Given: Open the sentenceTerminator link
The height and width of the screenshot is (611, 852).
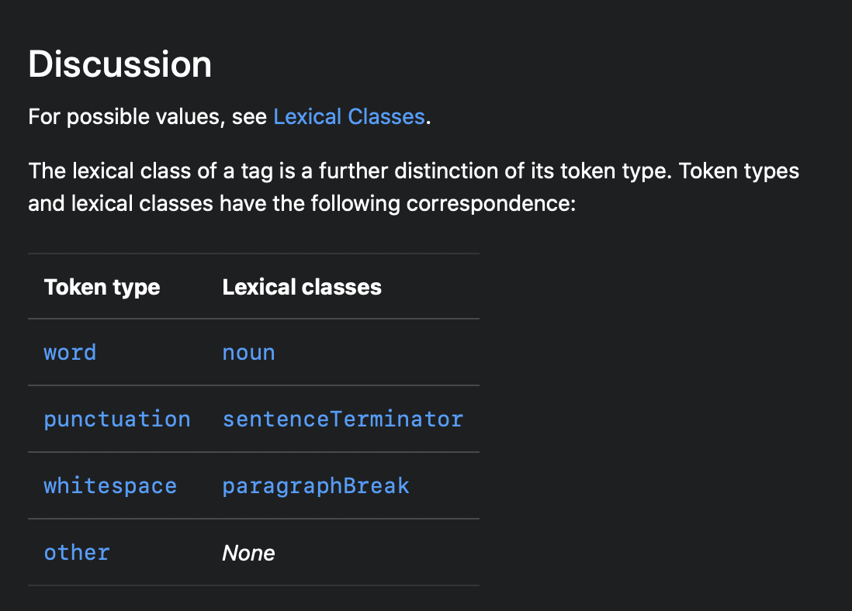Looking at the screenshot, I should click(x=342, y=419).
